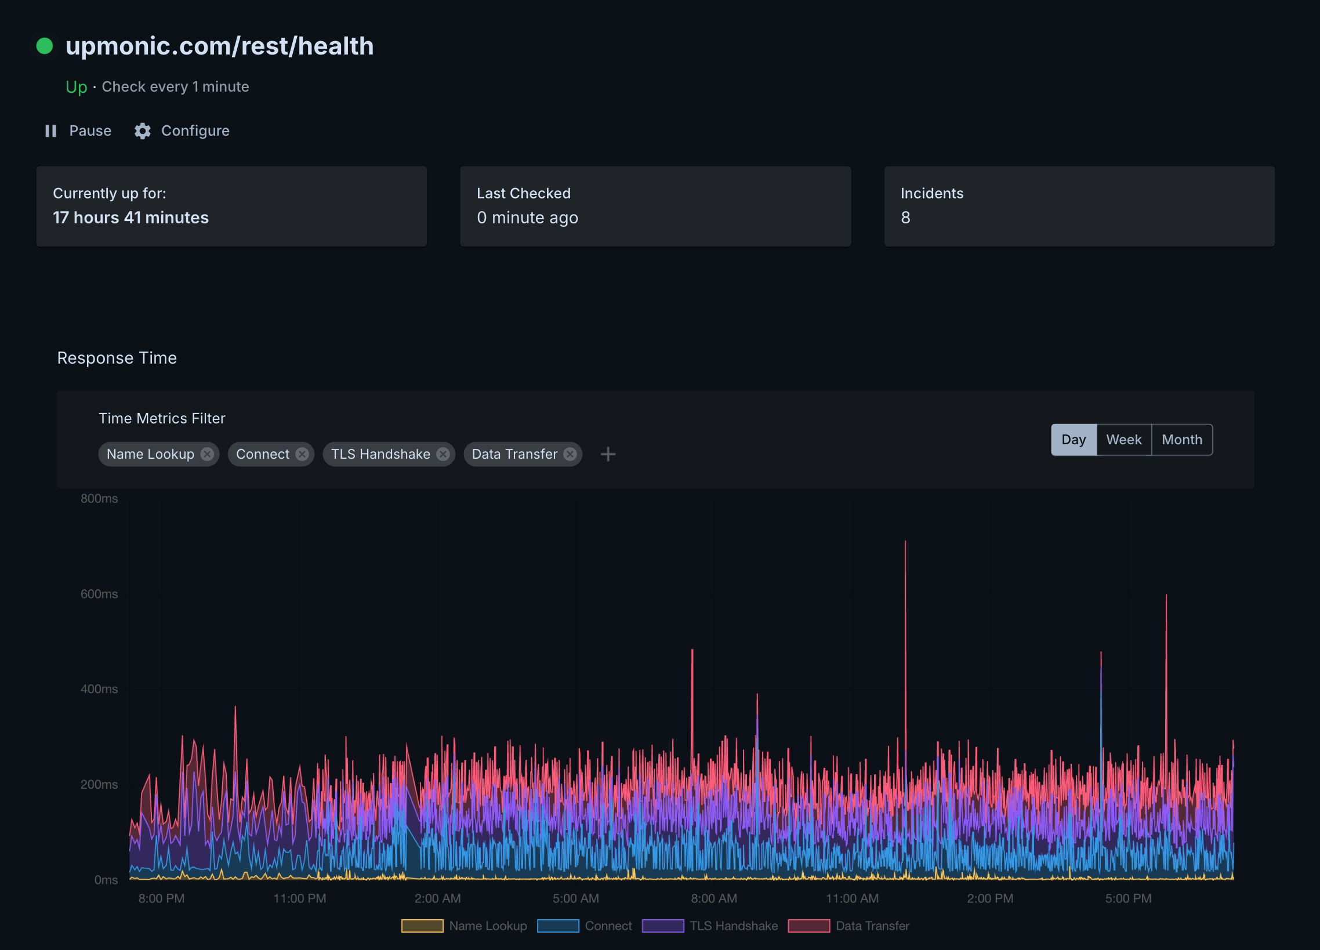Add a new time metric with plus icon
The width and height of the screenshot is (1320, 950).
pyautogui.click(x=608, y=454)
